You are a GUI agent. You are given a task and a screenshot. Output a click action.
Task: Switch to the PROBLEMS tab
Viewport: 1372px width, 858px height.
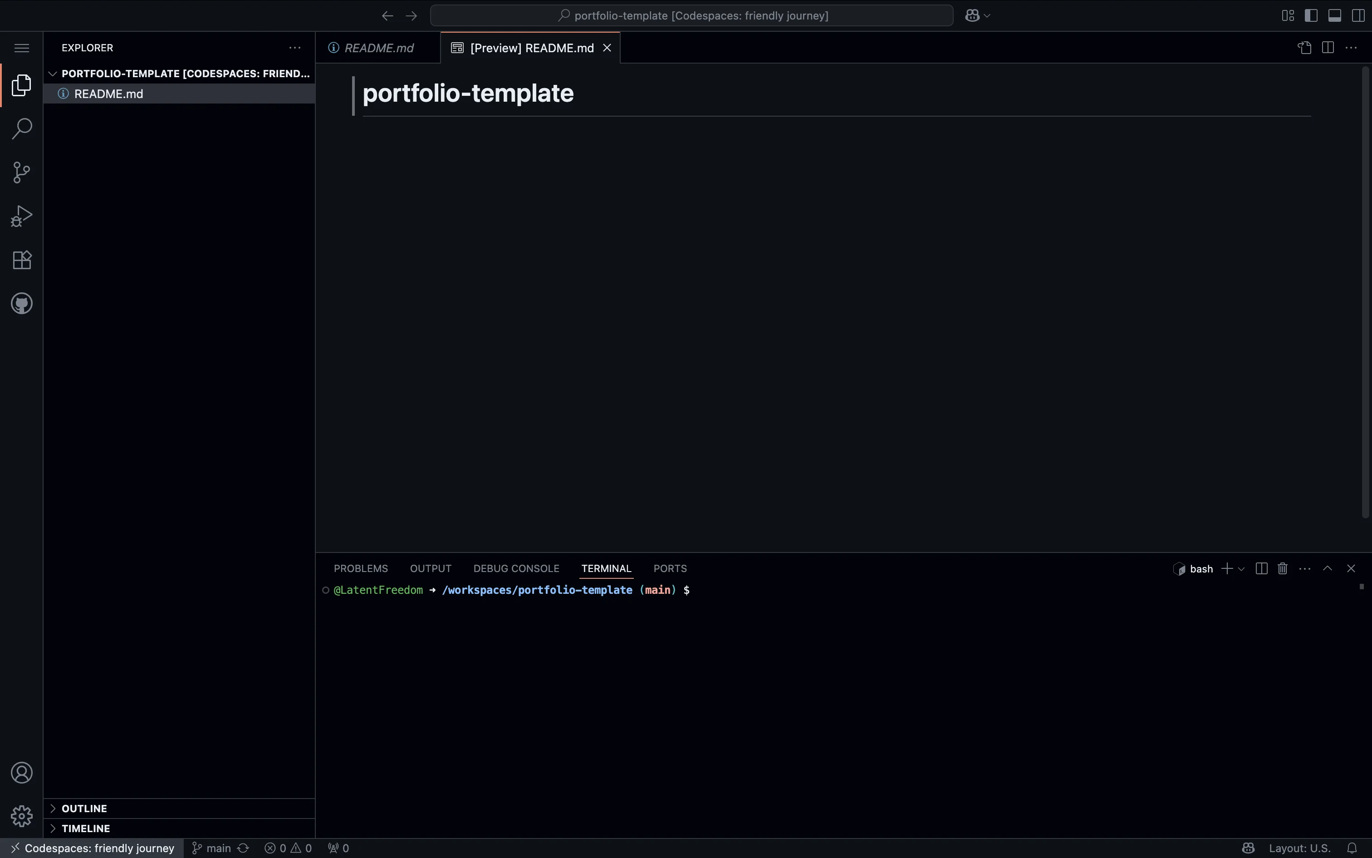coord(361,568)
